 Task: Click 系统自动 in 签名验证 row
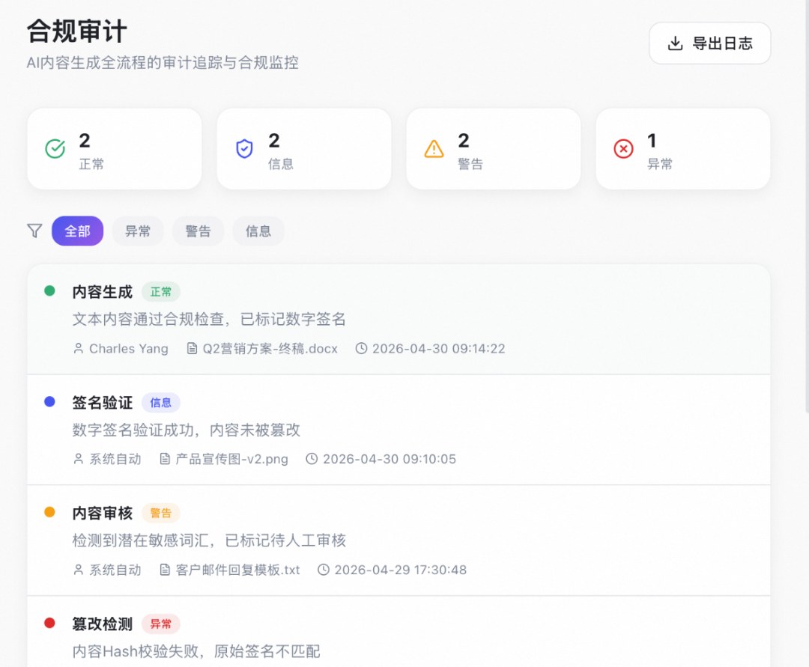tap(115, 459)
